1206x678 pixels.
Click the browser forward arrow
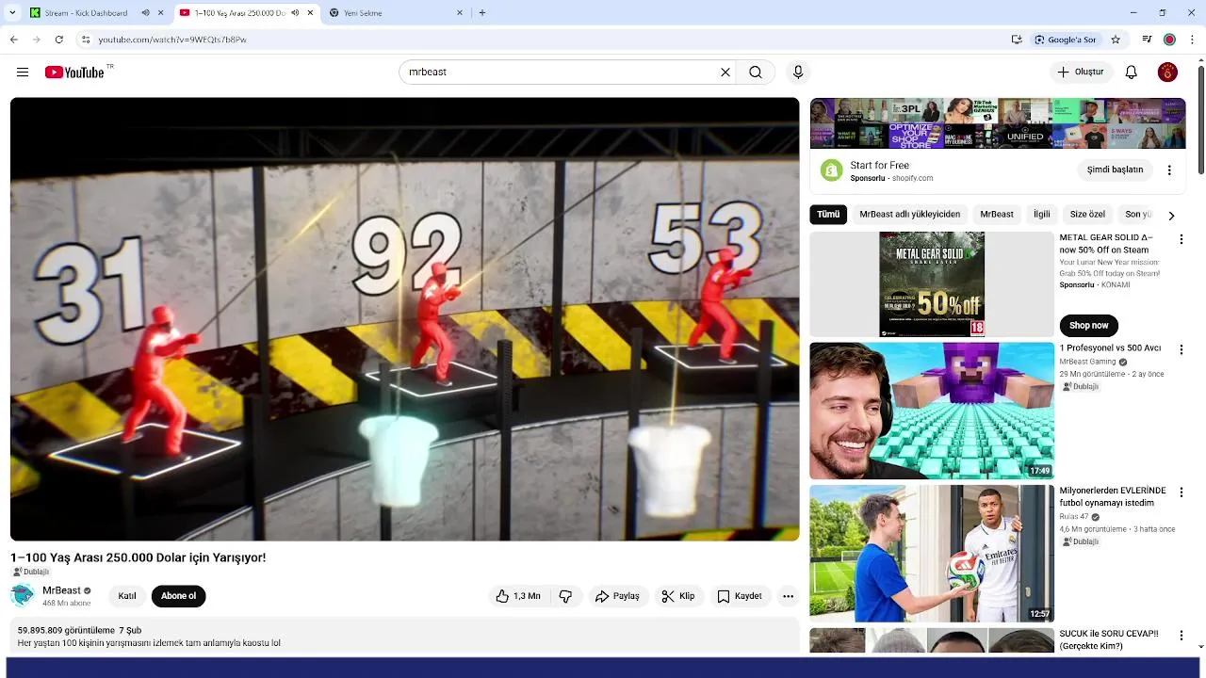(36, 40)
